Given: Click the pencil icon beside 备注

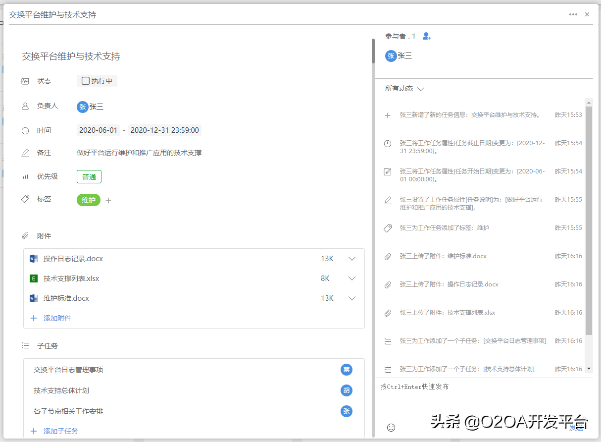Looking at the screenshot, I should click(25, 153).
